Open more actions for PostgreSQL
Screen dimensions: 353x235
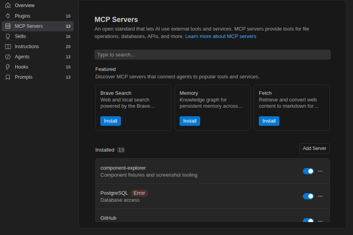coord(320,196)
